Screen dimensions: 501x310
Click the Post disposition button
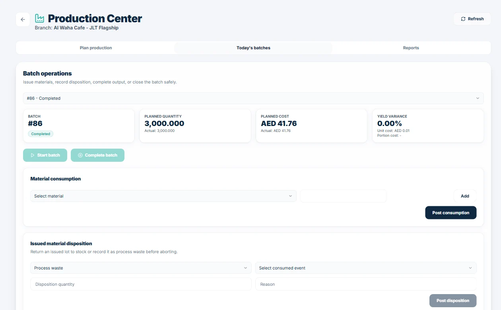(x=453, y=300)
